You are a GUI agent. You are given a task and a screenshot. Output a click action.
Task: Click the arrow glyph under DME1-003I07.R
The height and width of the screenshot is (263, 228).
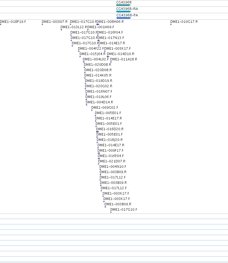tap(43, 24)
